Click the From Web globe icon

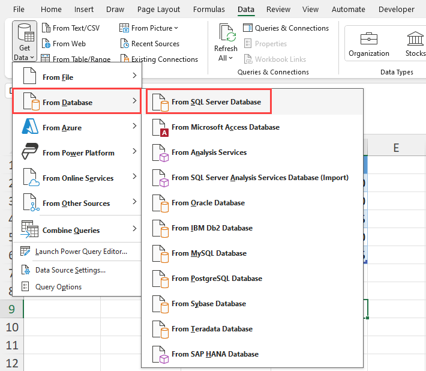tap(46, 43)
